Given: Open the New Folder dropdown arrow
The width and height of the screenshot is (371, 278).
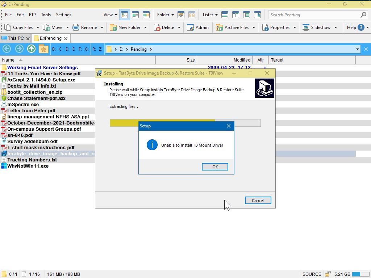Looking at the screenshot, I should point(145,28).
